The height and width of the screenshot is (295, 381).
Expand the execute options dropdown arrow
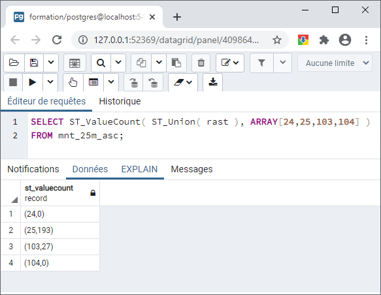(50, 82)
